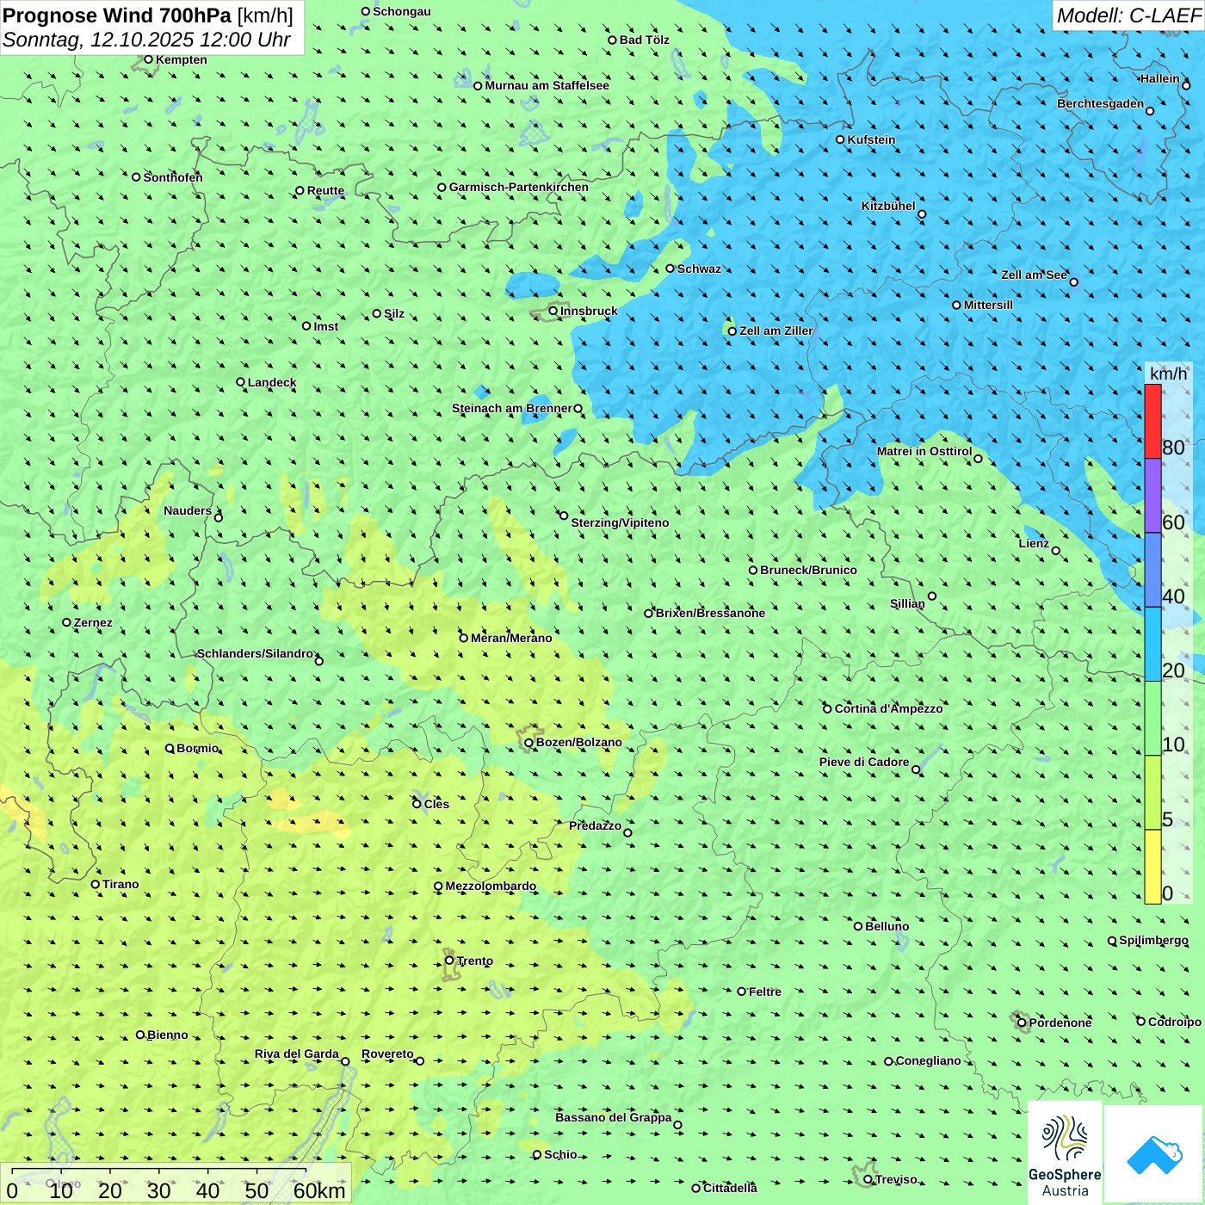The height and width of the screenshot is (1205, 1205).
Task: Click the Trento label
Action: coord(475,961)
